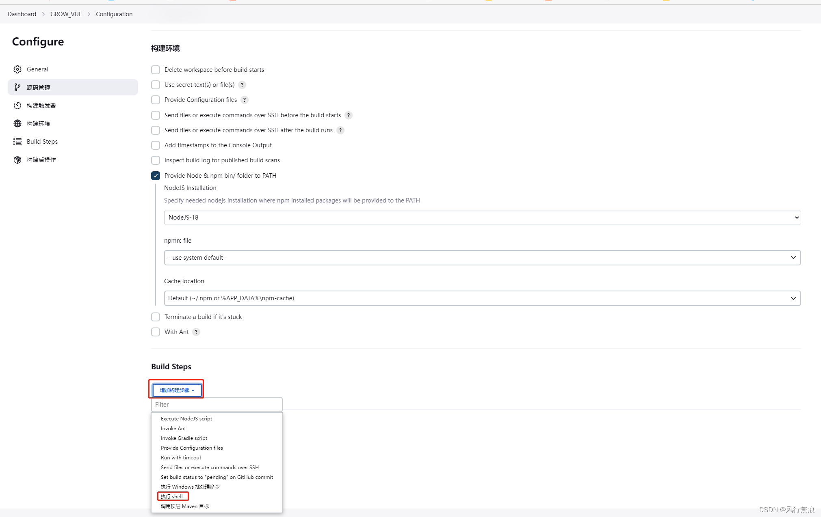Click the build step Filter field
Screen dimensions: 821x517
point(217,405)
